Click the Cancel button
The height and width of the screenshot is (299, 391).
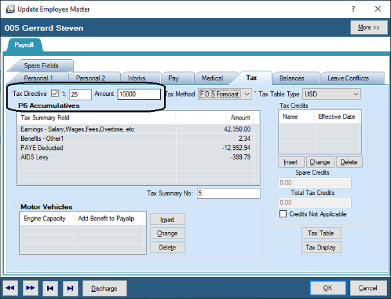point(368,288)
